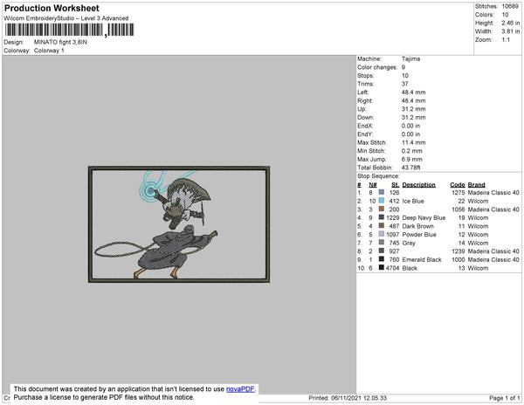Select the Emerald Black color swatch

[x=382, y=259]
